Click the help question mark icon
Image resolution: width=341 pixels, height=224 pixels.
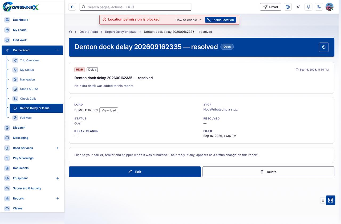[x=324, y=47]
